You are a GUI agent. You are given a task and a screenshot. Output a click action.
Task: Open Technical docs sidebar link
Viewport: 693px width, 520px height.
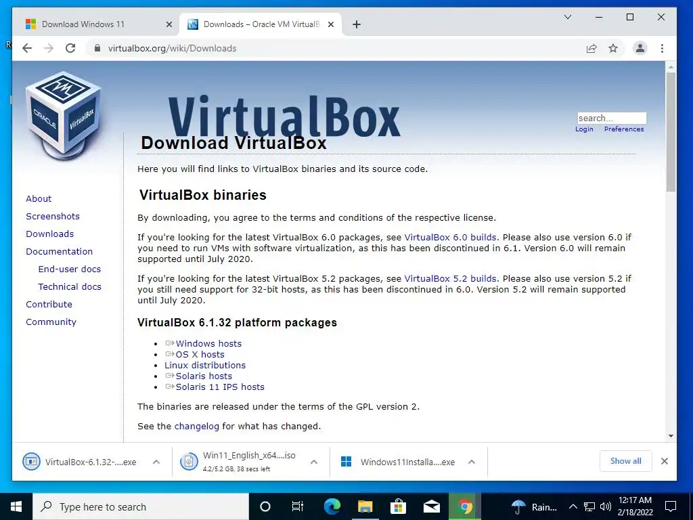click(x=70, y=286)
